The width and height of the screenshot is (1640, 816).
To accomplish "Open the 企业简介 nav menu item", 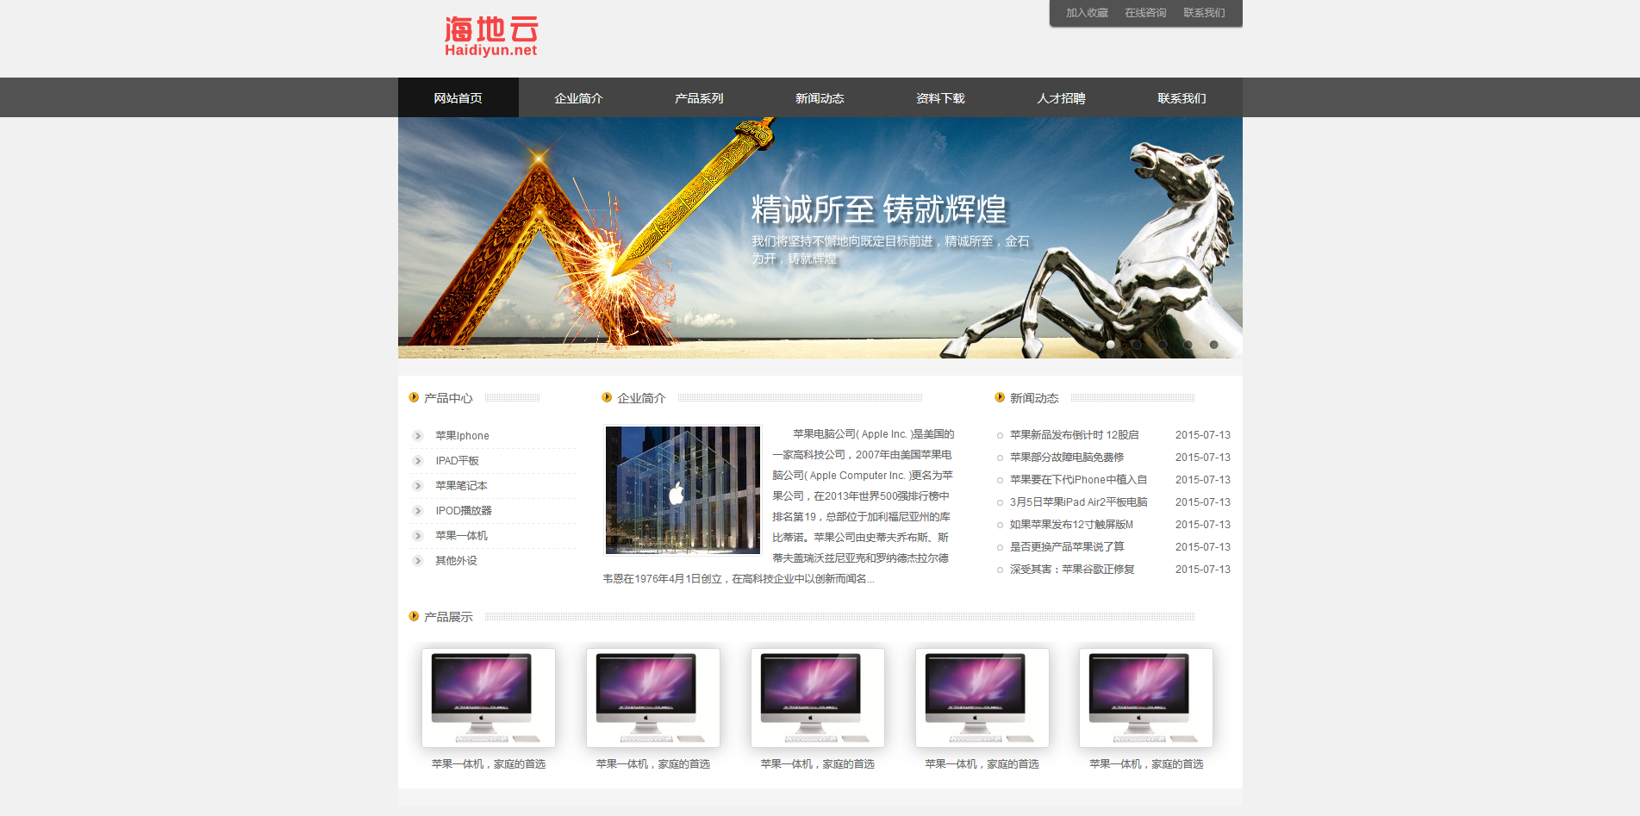I will tap(579, 97).
